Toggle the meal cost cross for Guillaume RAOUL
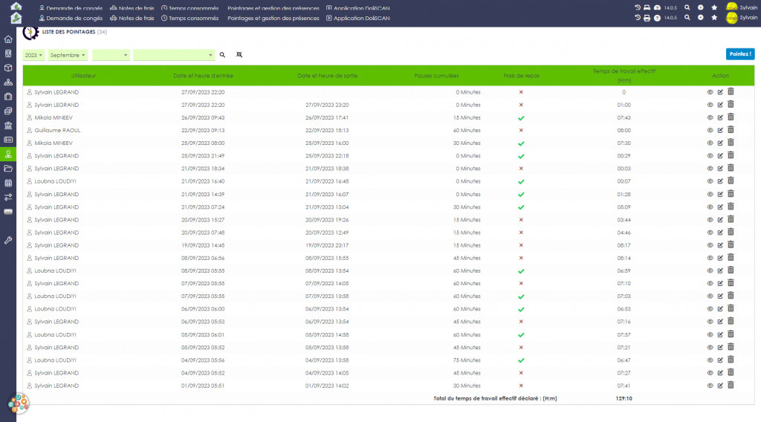Viewport: 761px width, 422px height. click(x=521, y=131)
